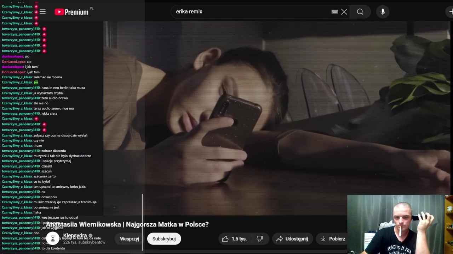The height and width of the screenshot is (254, 453).
Task: Open the on-screen keyboard icon in search
Action: click(x=335, y=12)
